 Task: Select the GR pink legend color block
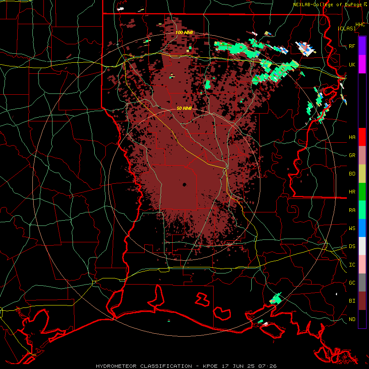coord(362,155)
